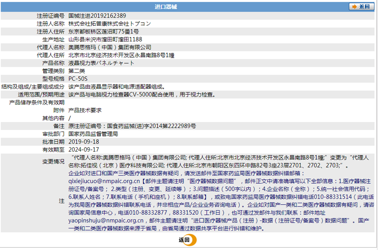Screen dimensions: 378x250
Task: Click the orange 返回 button at bottom
Action: click(187, 240)
